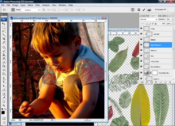
Task: Create new fill or adjustment layer
Action: pos(156,82)
